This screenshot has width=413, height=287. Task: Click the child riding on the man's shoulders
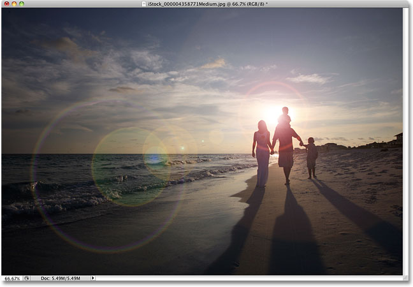point(286,115)
